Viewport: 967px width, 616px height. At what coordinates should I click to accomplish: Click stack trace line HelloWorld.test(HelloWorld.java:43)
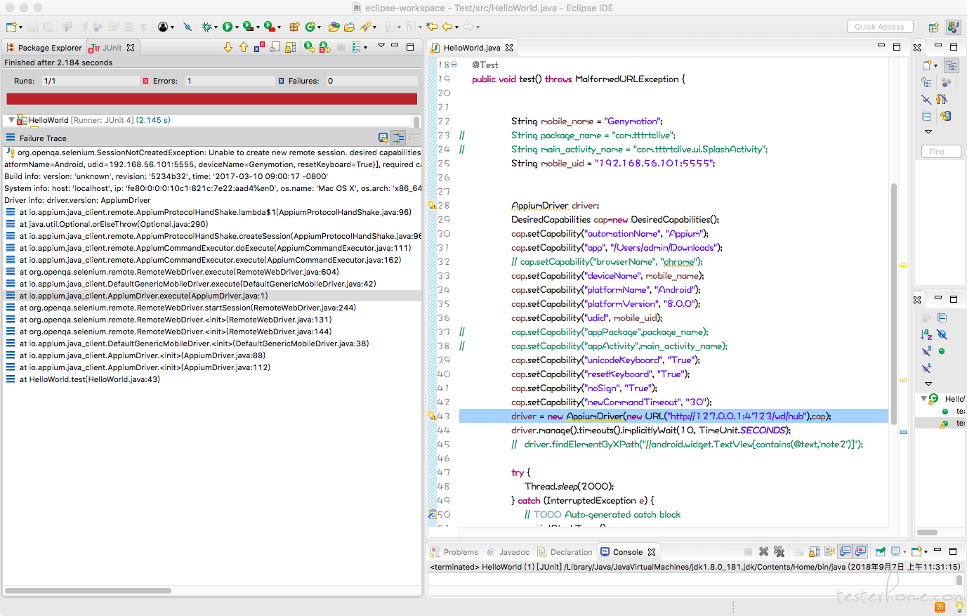pos(89,379)
